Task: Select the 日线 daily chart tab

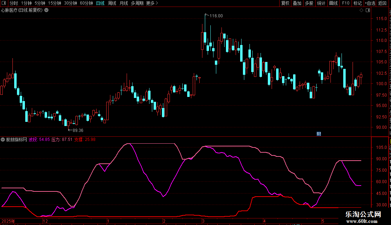Action: tap(100, 3)
